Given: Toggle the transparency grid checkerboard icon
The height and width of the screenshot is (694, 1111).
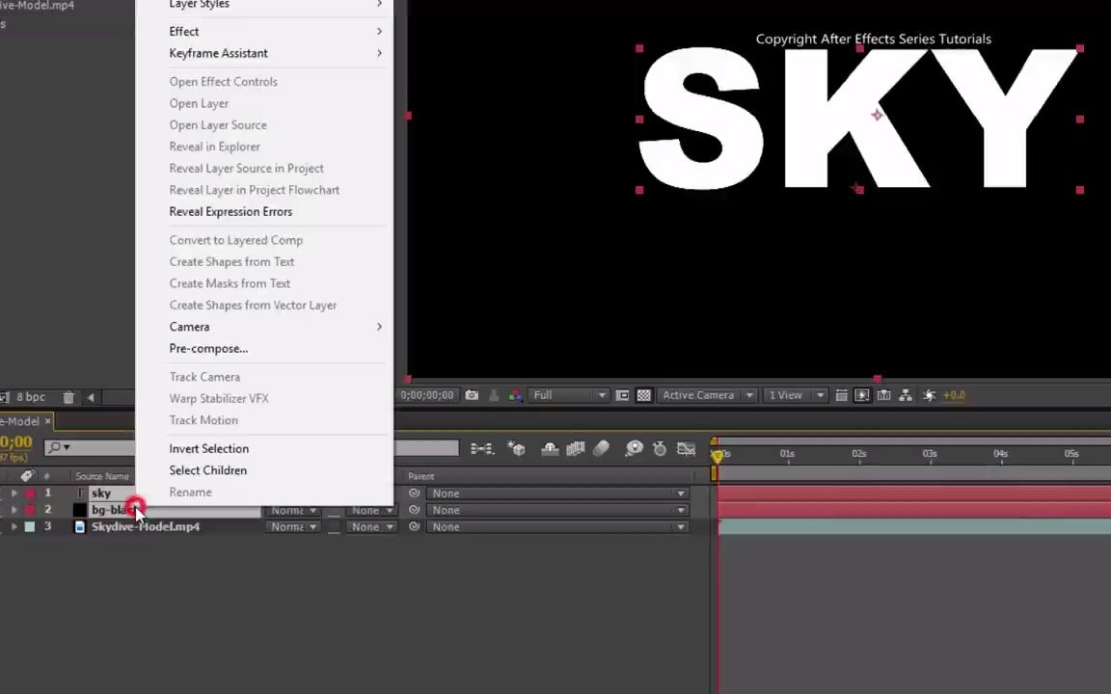Looking at the screenshot, I should pos(643,394).
